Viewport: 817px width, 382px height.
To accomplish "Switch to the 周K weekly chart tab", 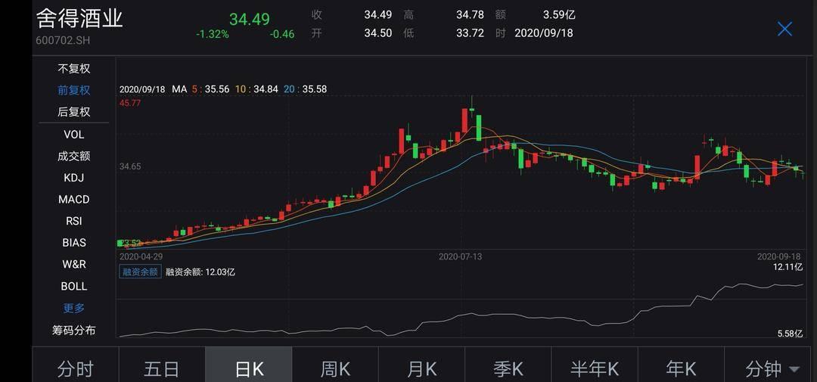I will point(335,368).
